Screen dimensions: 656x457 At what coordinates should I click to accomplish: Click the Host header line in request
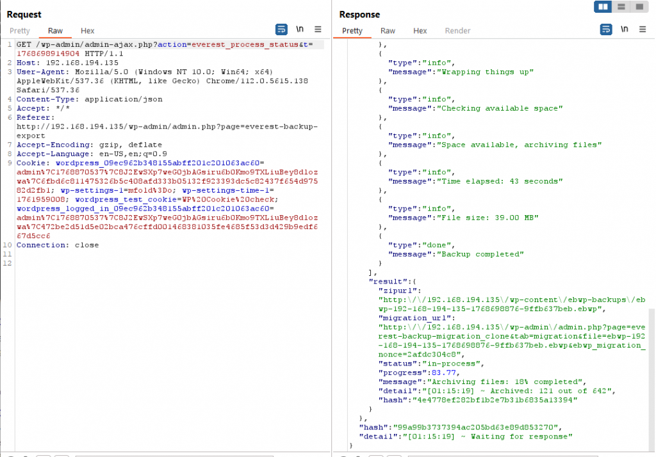click(67, 63)
